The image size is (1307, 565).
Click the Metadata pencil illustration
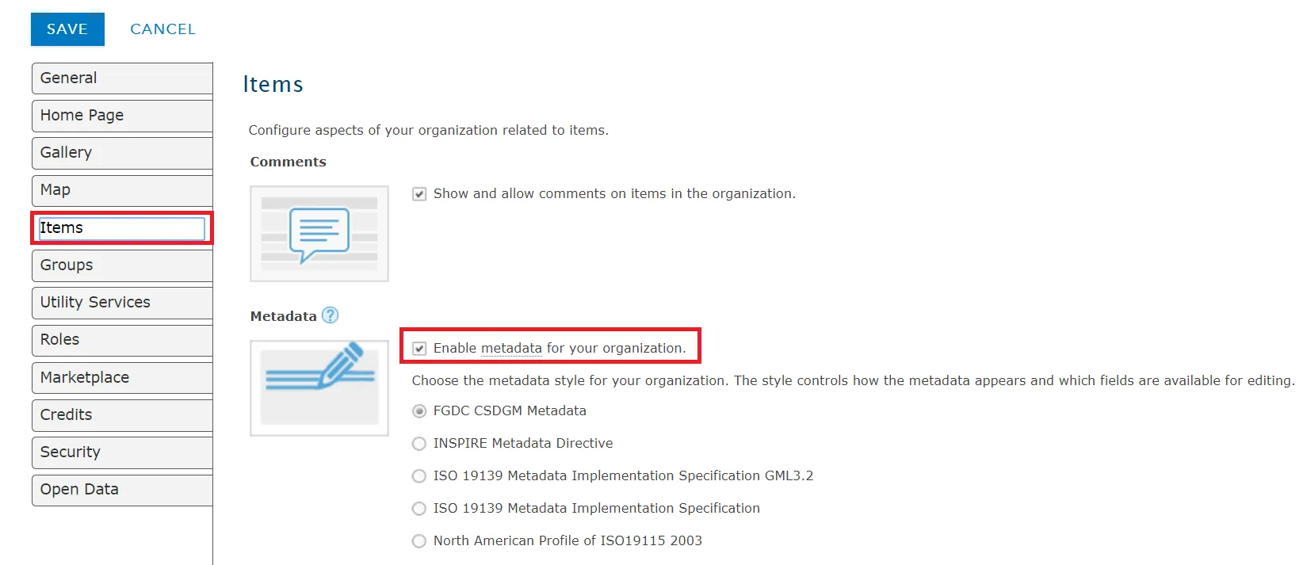pos(319,387)
